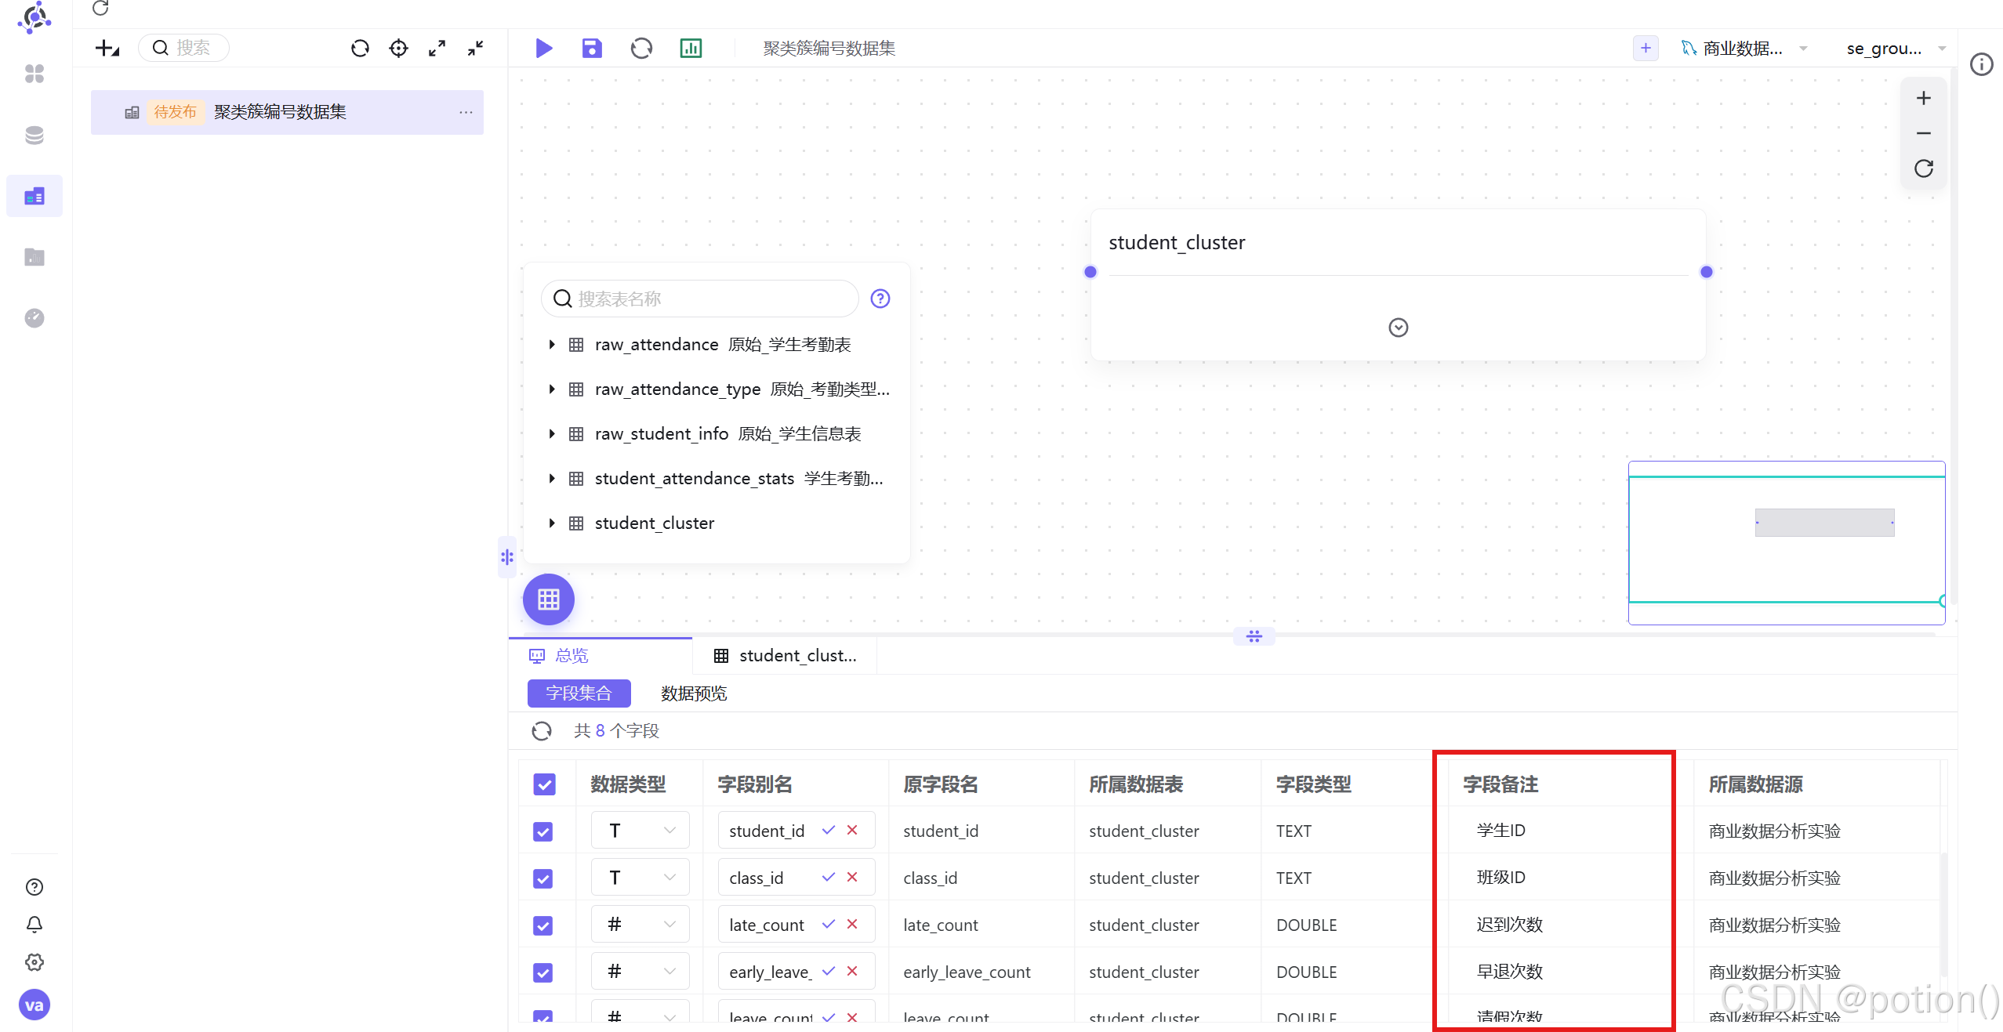Confirm the late_count alias with checkmark

[x=829, y=925]
